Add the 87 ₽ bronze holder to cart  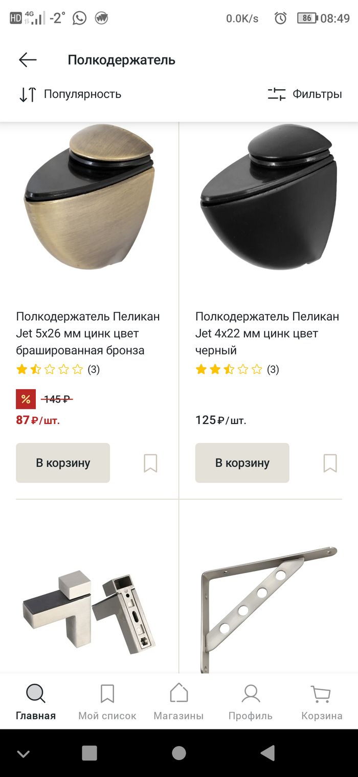point(63,463)
